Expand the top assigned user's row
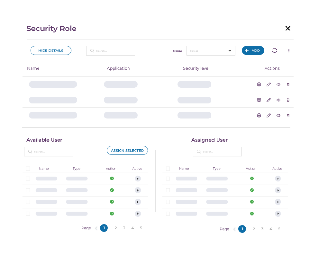The height and width of the screenshot is (263, 318). tap(278, 178)
